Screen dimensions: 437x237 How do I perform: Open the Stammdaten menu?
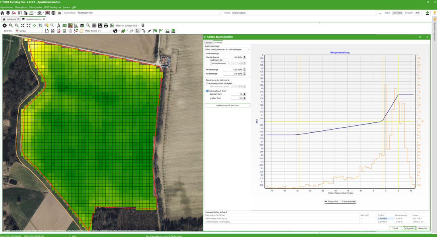pos(21,7)
